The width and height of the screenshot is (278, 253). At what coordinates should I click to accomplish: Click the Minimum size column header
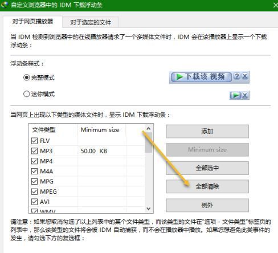(102, 130)
